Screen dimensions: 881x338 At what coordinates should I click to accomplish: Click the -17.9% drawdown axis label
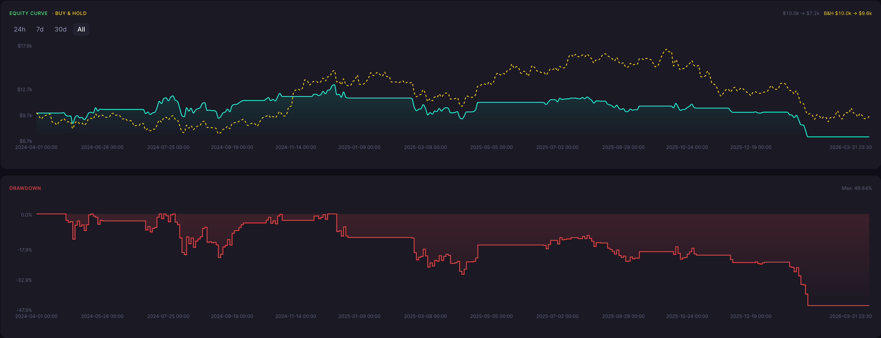coord(25,250)
